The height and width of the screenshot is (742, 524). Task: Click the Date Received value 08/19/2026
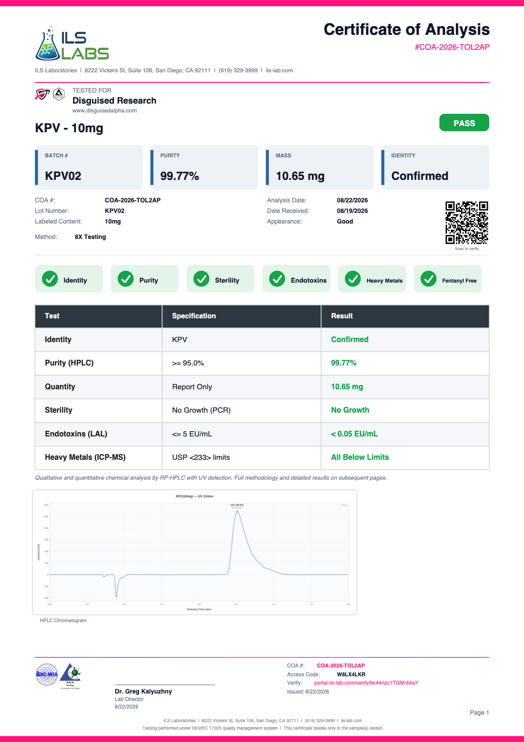[352, 211]
